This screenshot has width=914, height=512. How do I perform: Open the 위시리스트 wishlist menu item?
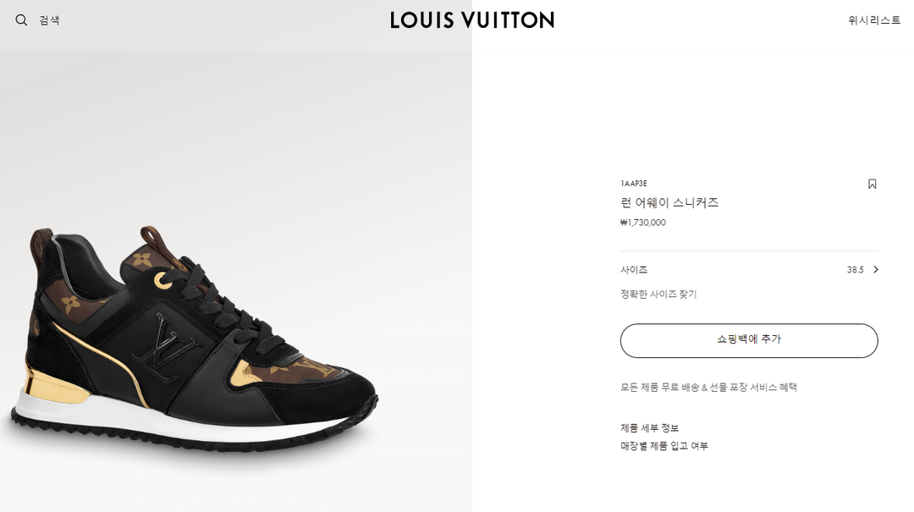pyautogui.click(x=874, y=20)
